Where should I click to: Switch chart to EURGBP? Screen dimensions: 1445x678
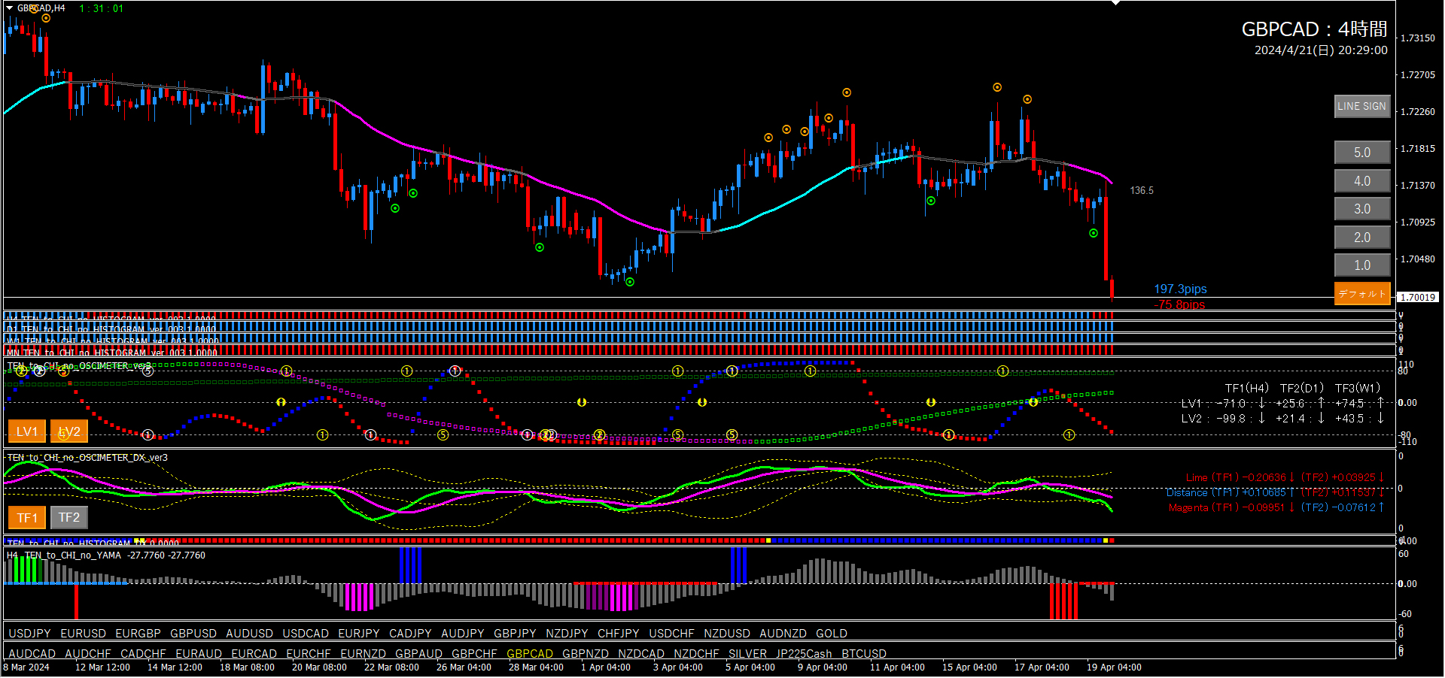pos(138,634)
